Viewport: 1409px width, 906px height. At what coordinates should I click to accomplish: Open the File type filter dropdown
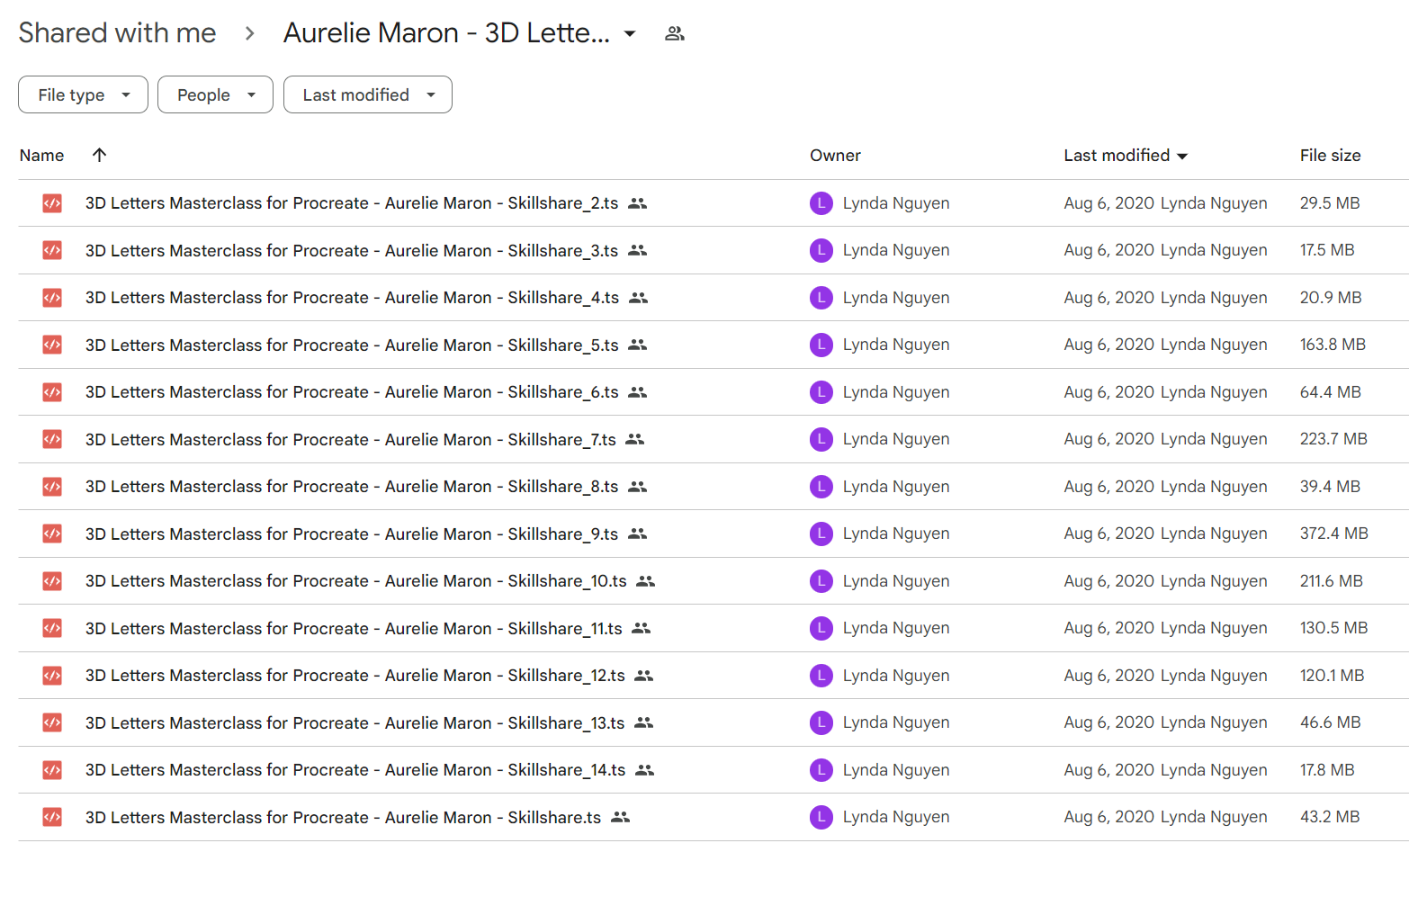coord(83,94)
